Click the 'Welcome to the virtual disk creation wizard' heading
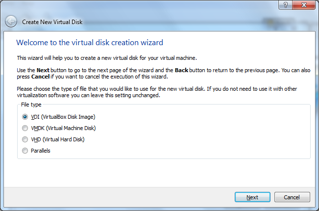The height and width of the screenshot is (211, 319). point(90,43)
